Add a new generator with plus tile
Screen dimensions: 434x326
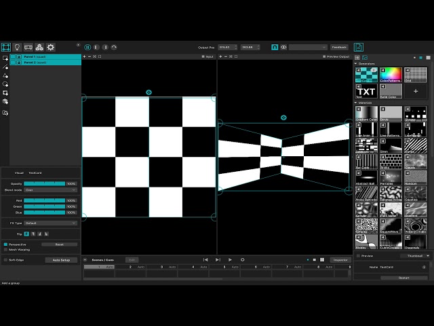pos(416,91)
